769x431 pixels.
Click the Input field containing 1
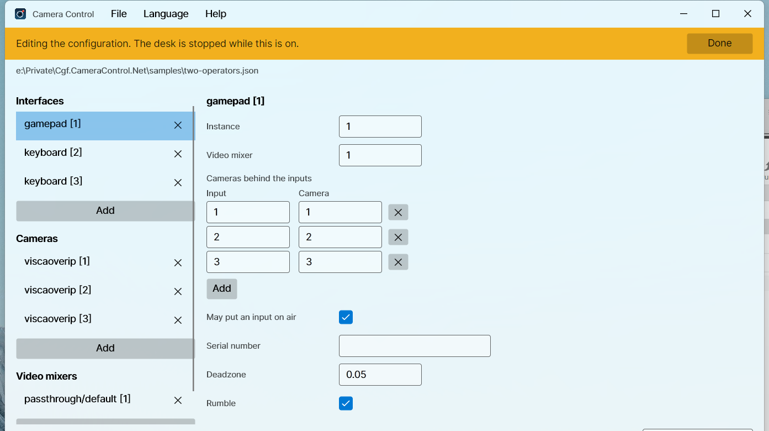(248, 212)
